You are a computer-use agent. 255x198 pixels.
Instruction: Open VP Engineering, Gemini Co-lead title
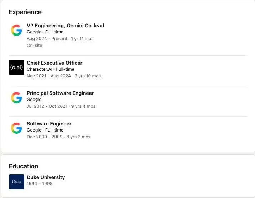66,26
